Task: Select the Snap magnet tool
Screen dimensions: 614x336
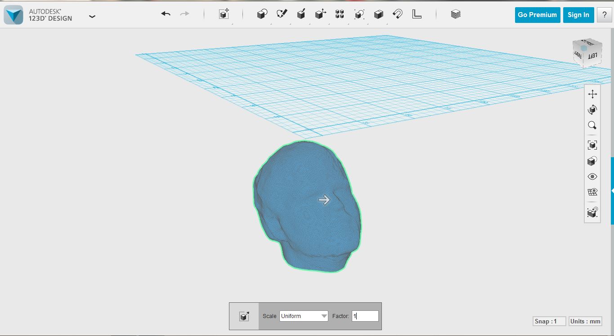Action: 397,14
